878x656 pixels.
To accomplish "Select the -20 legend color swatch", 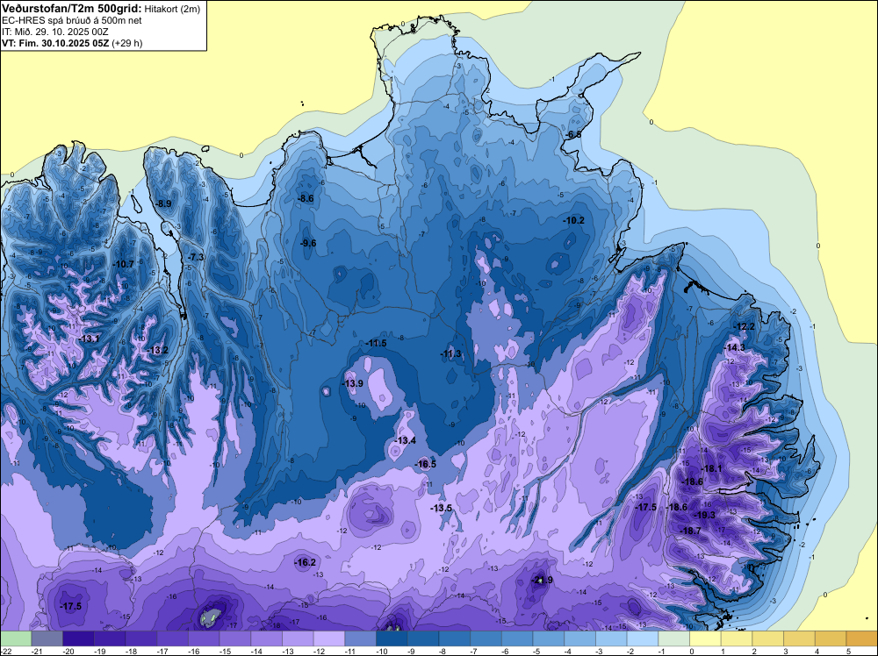I will [78, 638].
